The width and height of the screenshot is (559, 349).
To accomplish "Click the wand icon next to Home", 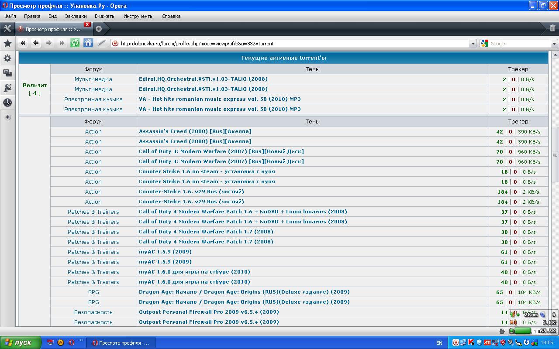I will (x=101, y=43).
